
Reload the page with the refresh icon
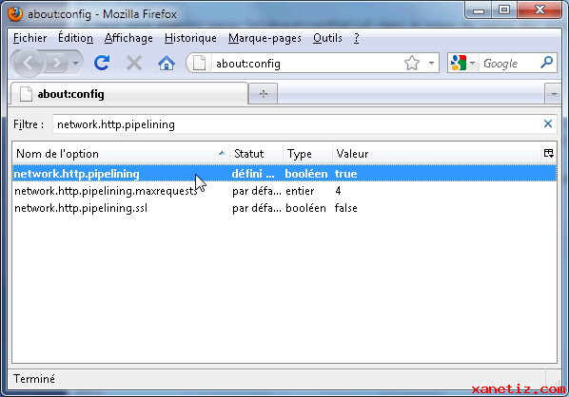point(102,63)
